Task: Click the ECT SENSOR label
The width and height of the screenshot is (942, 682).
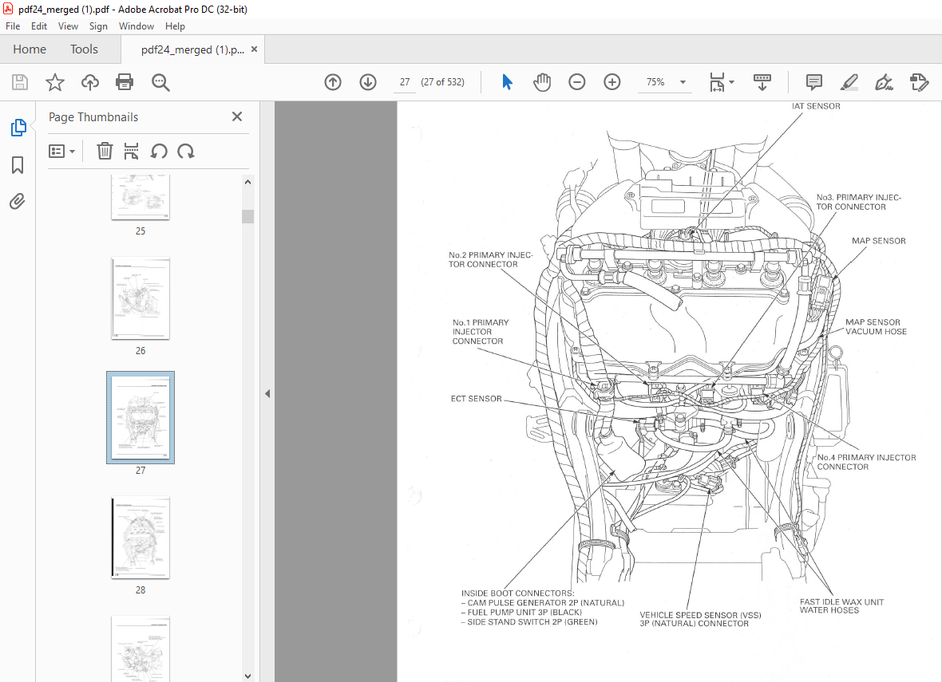Action: [x=476, y=399]
